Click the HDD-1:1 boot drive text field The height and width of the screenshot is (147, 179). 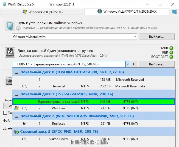[x=69, y=64]
